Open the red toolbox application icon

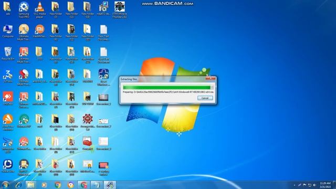tap(88, 143)
